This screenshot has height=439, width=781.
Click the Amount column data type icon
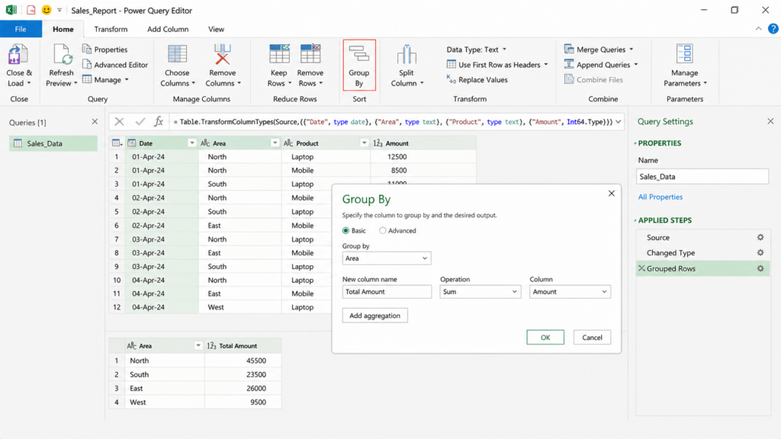point(378,143)
